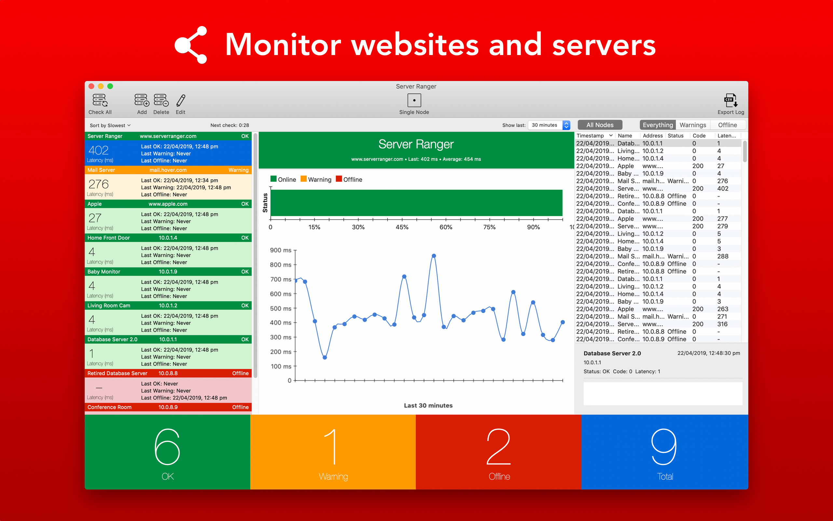Click the node list scrollbar
The height and width of the screenshot is (521, 833).
pyautogui.click(x=255, y=255)
